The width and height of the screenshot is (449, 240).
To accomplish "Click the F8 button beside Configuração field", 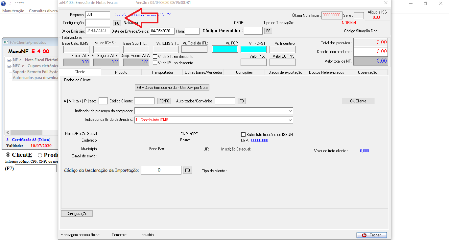I will (x=117, y=23).
